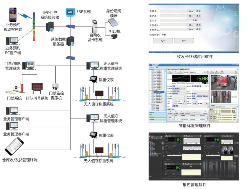Click the 车牌号 input field
The height and width of the screenshot is (189, 248).
(x=173, y=11)
